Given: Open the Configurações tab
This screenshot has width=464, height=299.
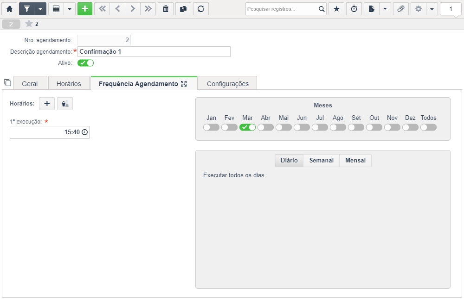Looking at the screenshot, I should [227, 84].
